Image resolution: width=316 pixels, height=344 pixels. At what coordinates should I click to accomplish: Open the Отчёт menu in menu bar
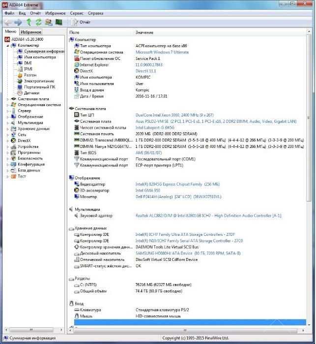(35, 13)
